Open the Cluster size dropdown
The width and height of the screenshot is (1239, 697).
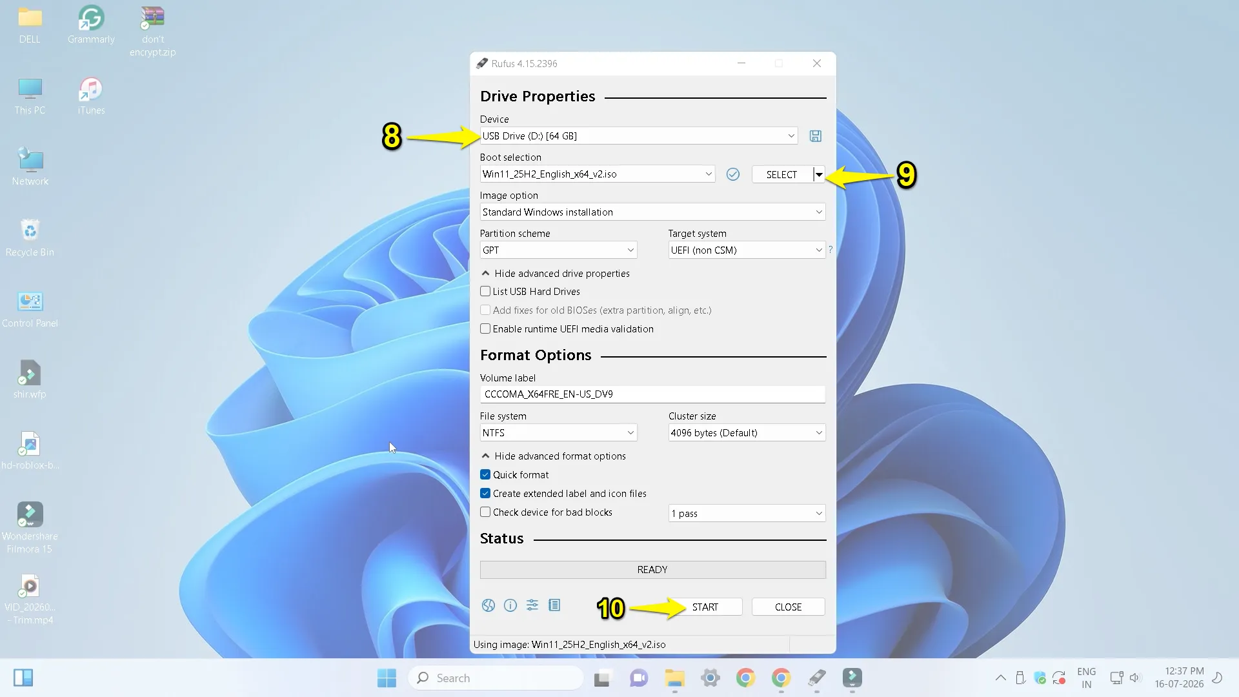pyautogui.click(x=747, y=433)
